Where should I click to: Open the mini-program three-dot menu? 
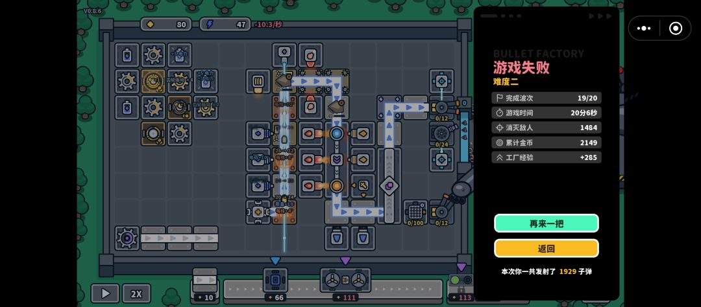(644, 28)
